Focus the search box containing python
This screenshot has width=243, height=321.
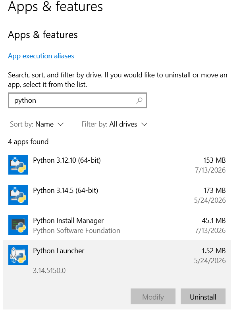point(77,100)
